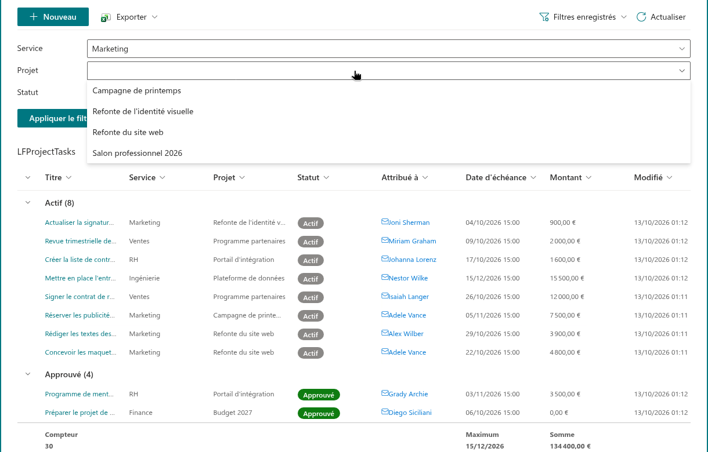Click the Filtres enregistrés funnel icon
Viewport: 708px width, 452px height.
pos(544,17)
